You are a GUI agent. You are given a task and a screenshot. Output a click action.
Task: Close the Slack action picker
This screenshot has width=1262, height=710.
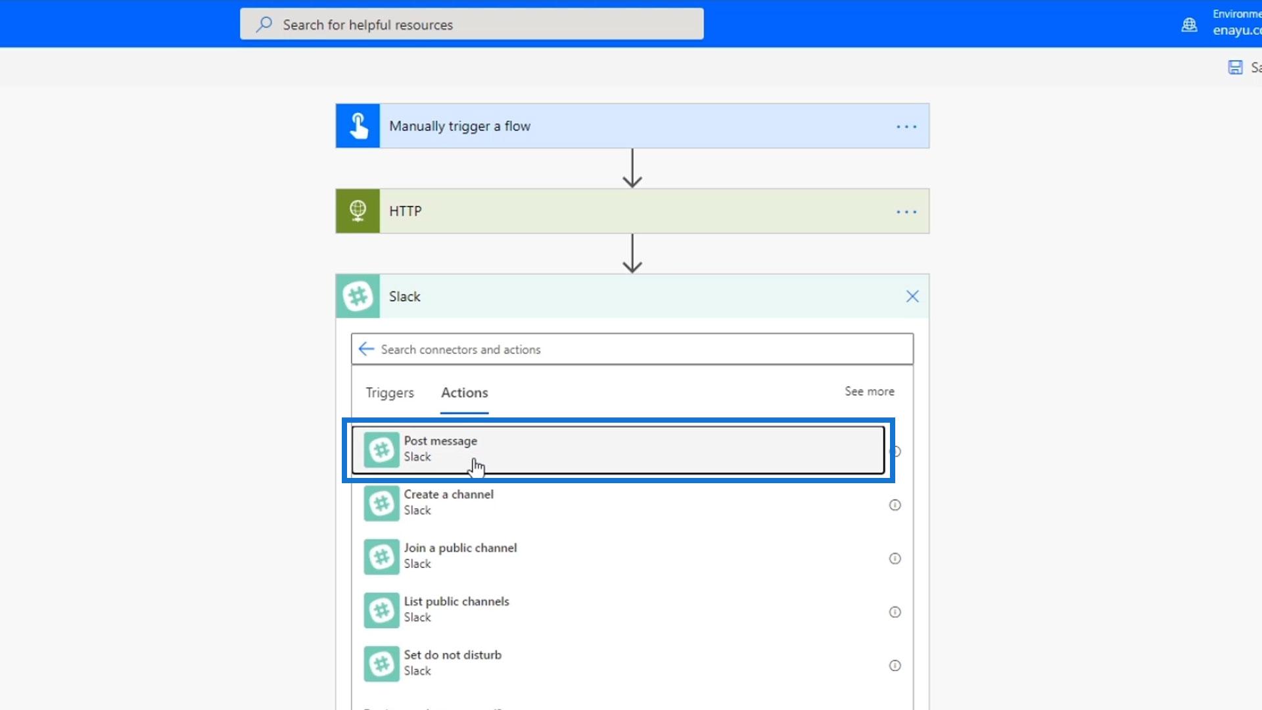912,296
